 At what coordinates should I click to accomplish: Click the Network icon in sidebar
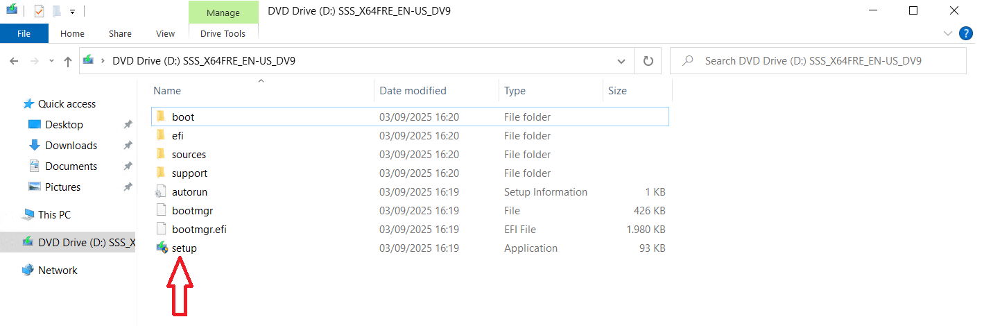(28, 271)
